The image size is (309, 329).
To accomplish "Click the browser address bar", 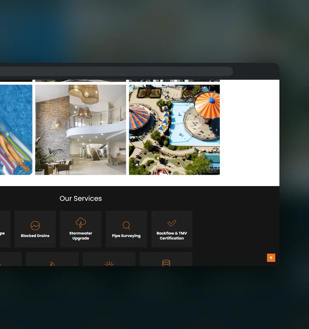I will pyautogui.click(x=116, y=71).
